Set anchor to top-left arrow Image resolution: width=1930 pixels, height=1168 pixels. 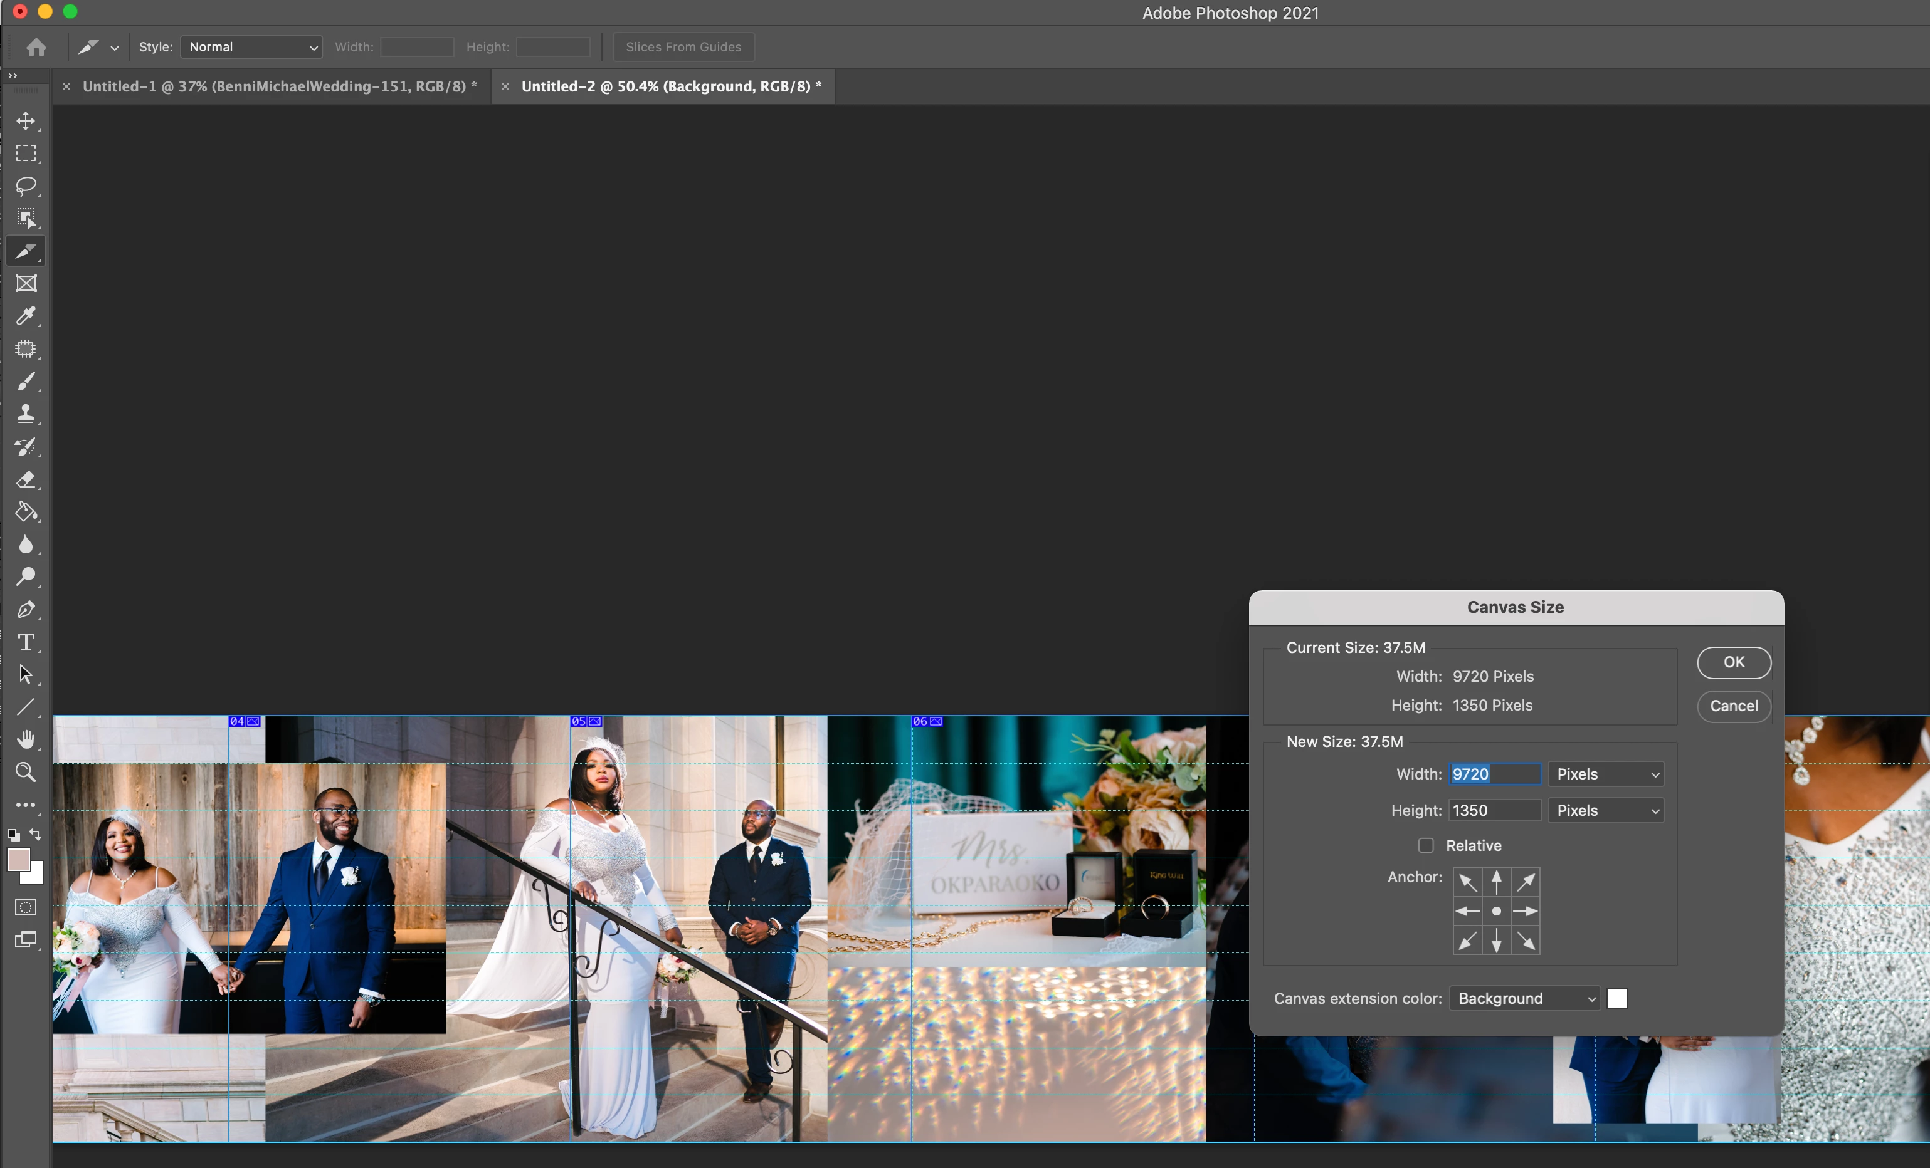coord(1468,882)
